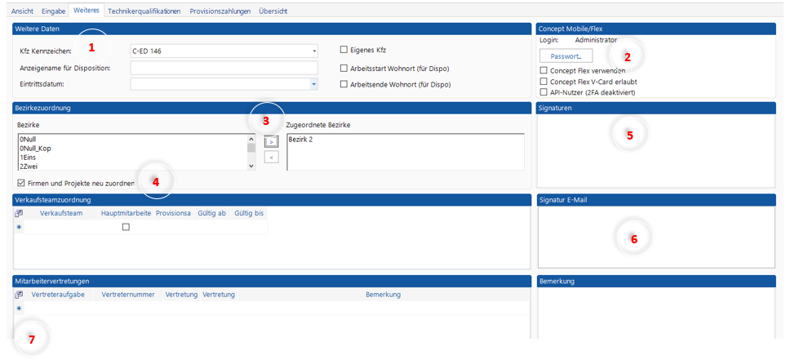Click new-row asterisk in Verkaufsteamzuordnung table
This screenshot has width=786, height=360.
tap(19, 228)
